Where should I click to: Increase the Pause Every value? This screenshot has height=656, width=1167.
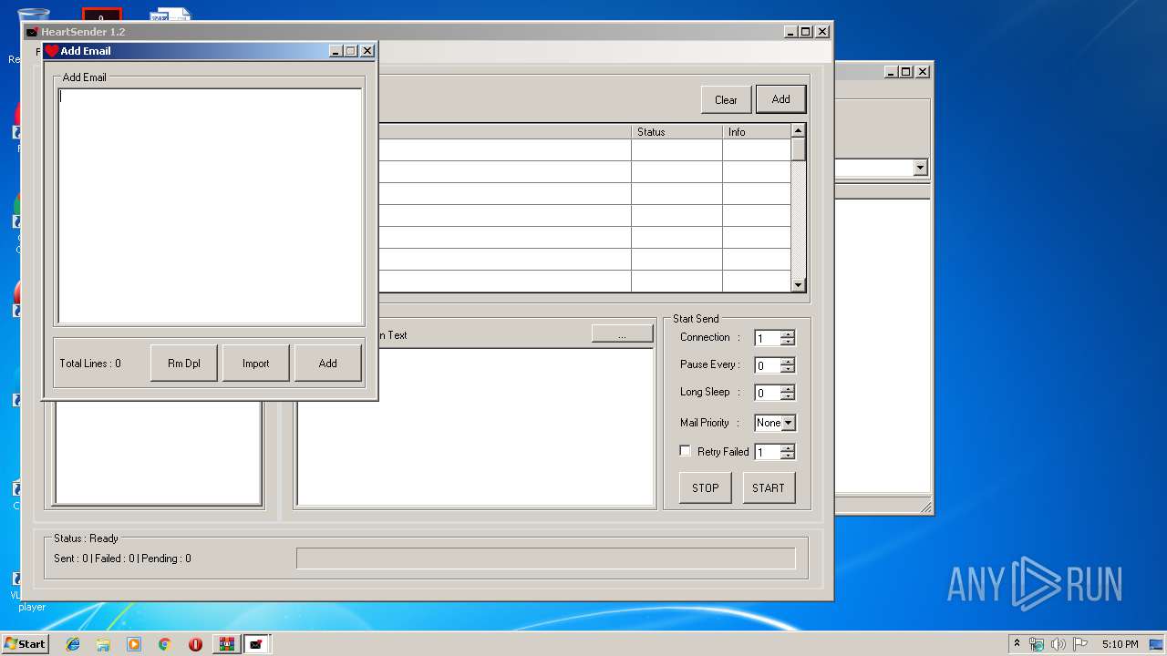pos(788,362)
